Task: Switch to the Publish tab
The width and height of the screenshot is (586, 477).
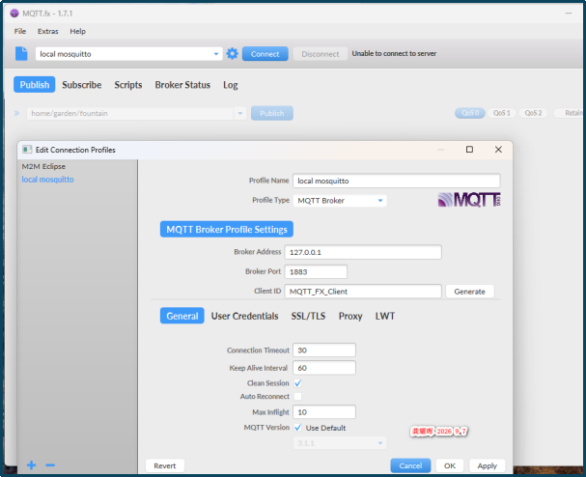Action: click(35, 85)
